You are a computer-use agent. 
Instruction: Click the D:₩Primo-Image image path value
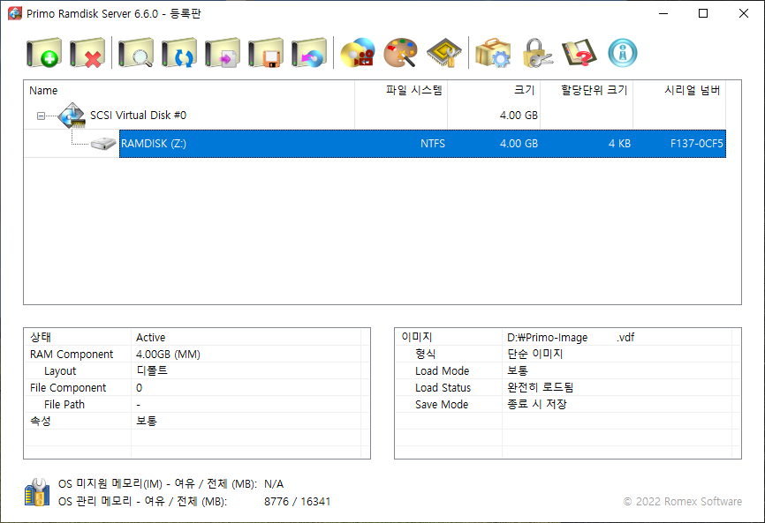click(571, 338)
